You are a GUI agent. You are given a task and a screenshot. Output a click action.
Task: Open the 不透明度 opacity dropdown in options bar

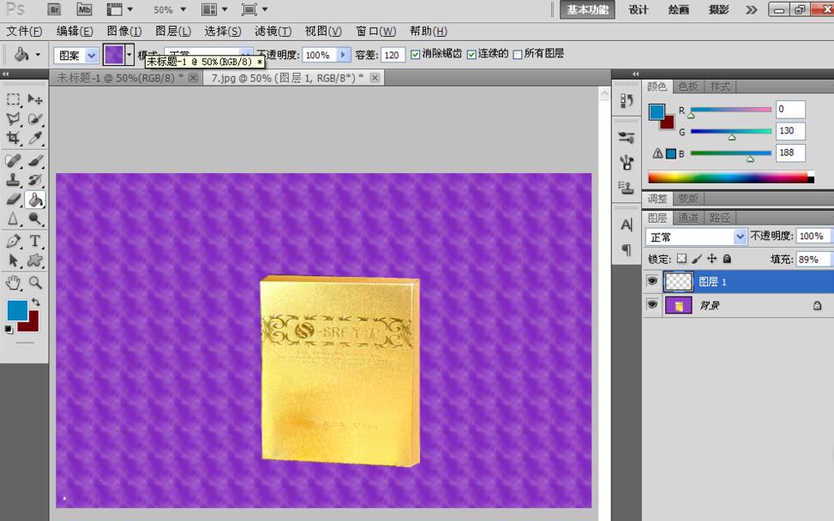pos(341,54)
